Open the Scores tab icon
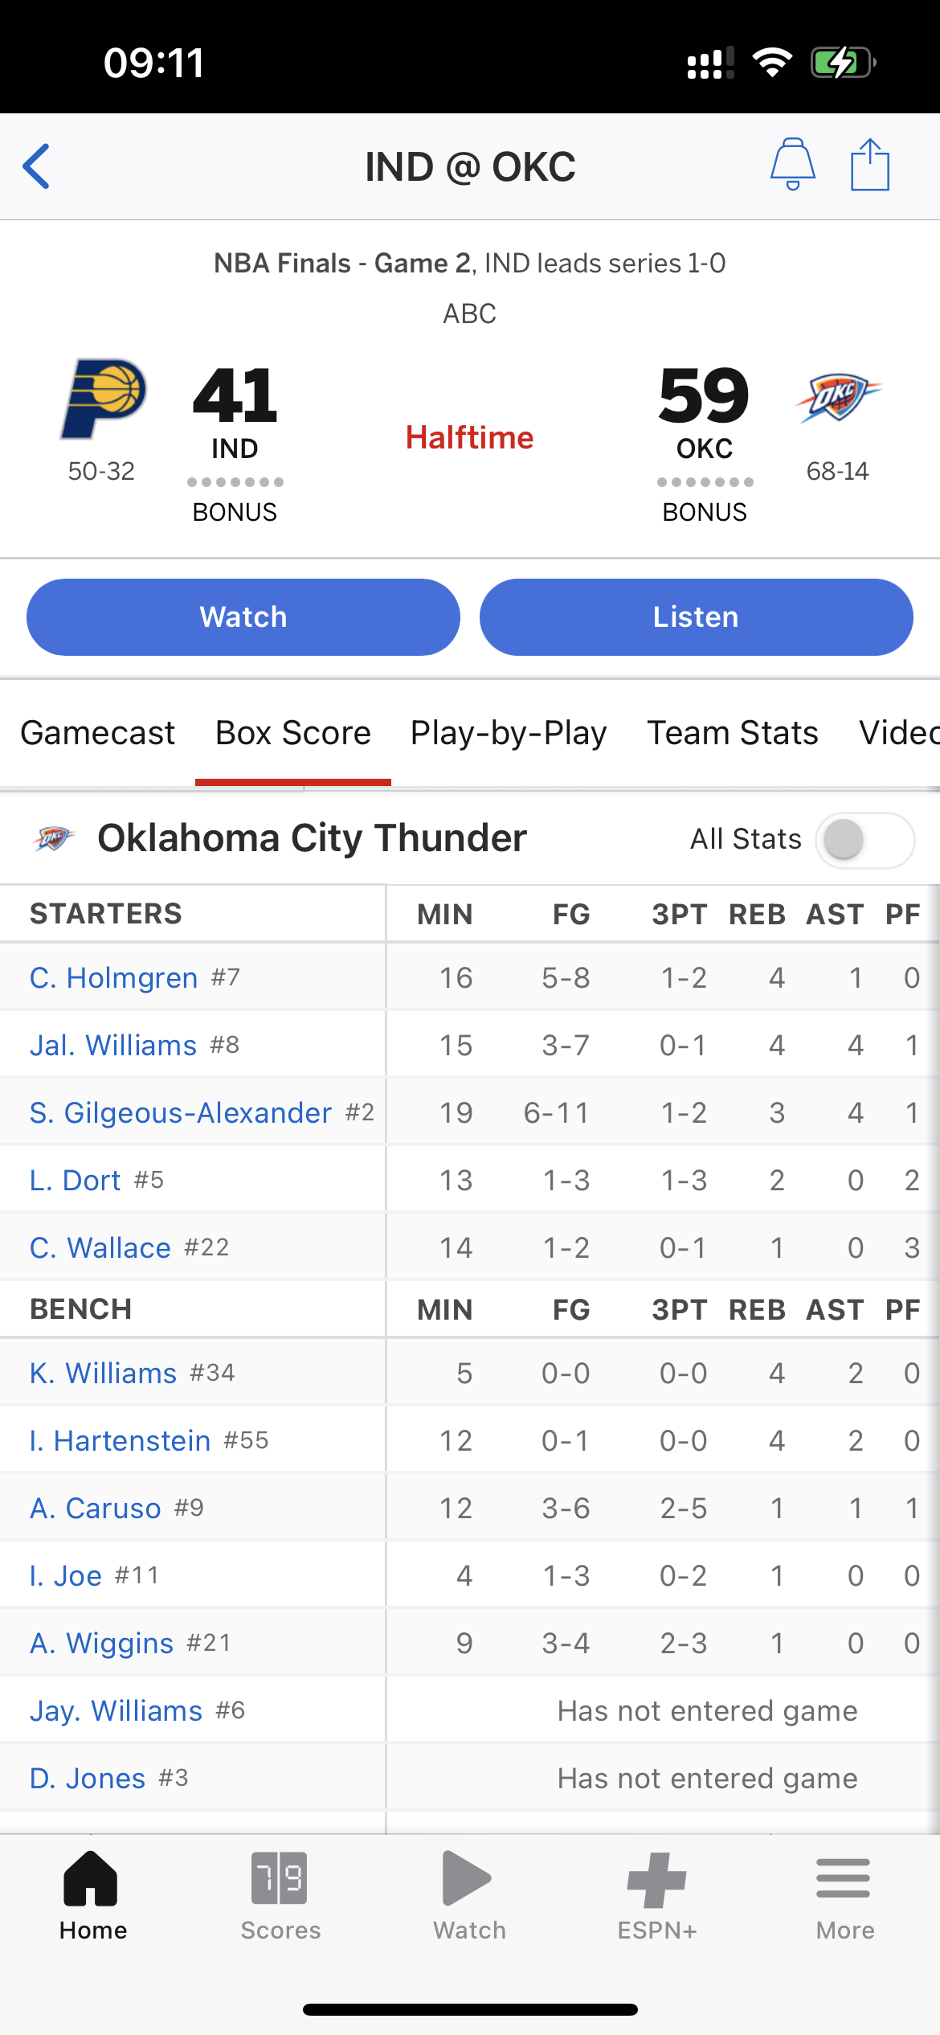The width and height of the screenshot is (940, 2035). coord(280,1878)
